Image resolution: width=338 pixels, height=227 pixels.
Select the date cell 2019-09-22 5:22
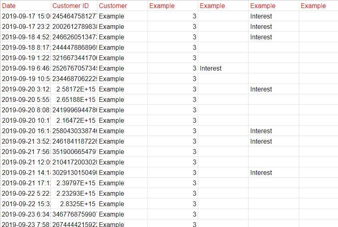[x=26, y=193]
